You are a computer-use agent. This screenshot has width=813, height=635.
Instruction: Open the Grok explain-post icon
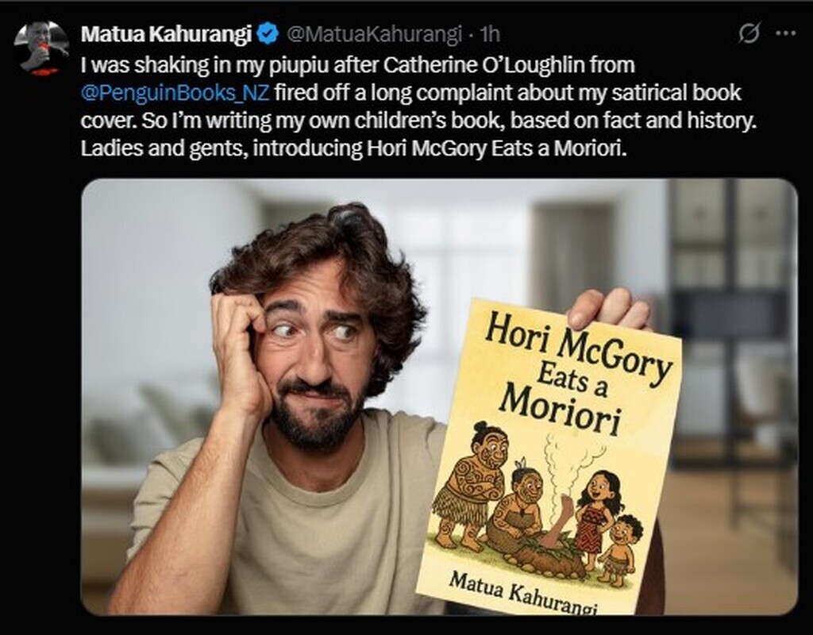(x=749, y=33)
